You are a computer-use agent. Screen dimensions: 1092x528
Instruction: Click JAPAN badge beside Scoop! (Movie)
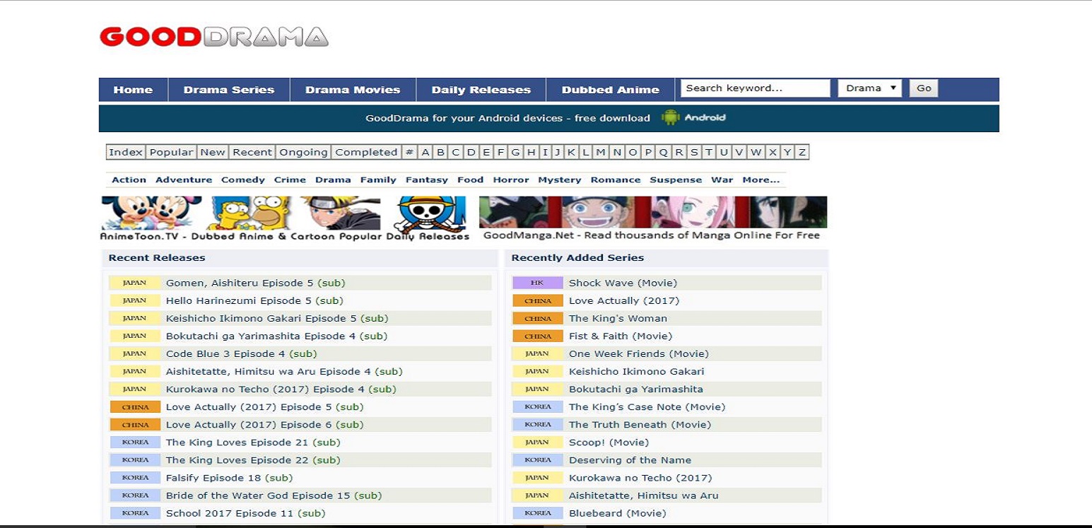(x=537, y=442)
